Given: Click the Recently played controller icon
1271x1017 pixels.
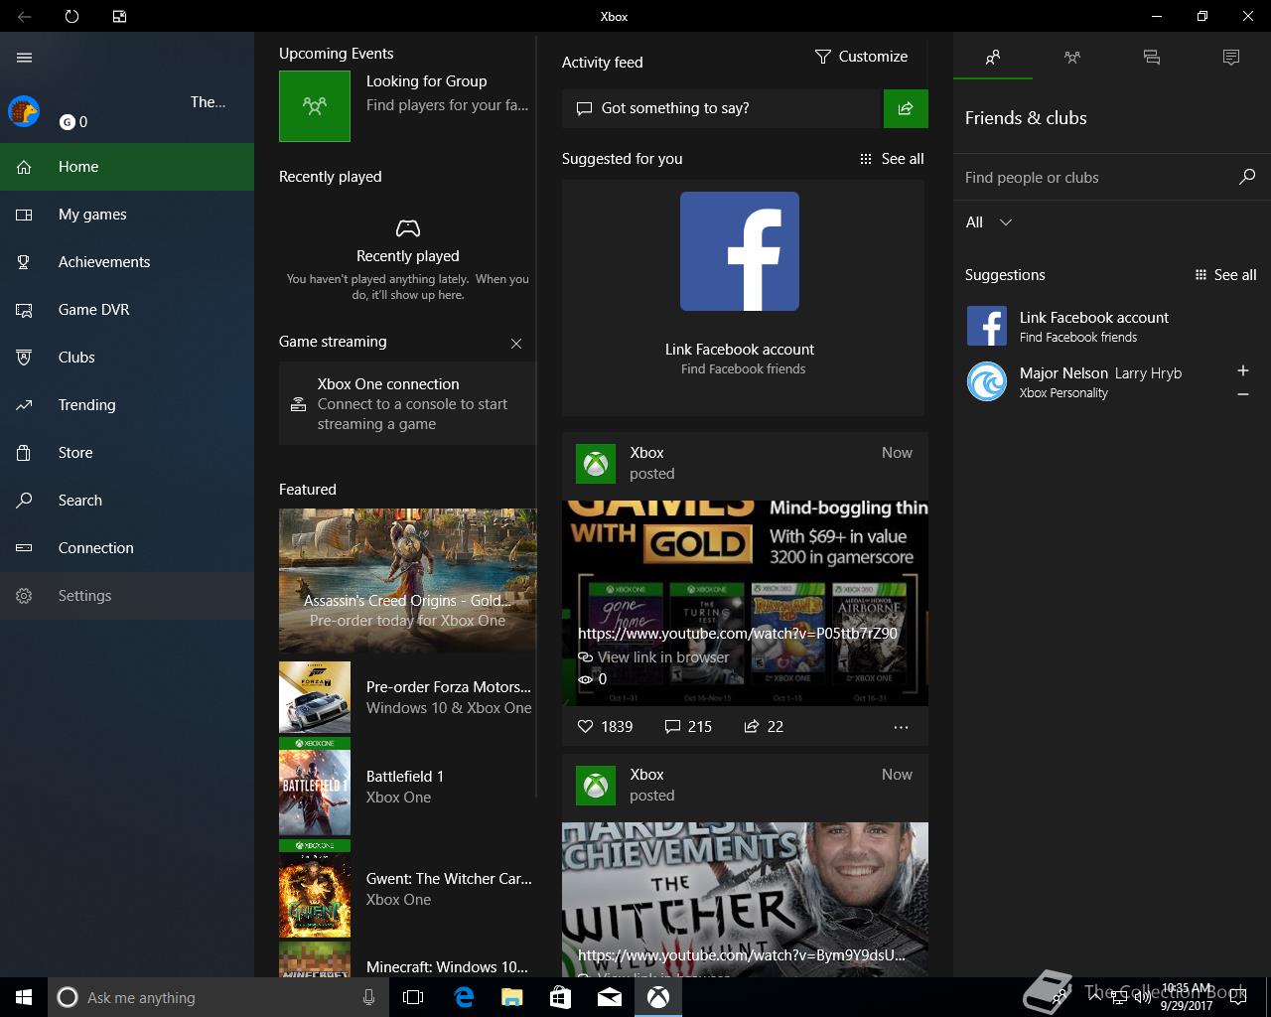Looking at the screenshot, I should coord(408,228).
